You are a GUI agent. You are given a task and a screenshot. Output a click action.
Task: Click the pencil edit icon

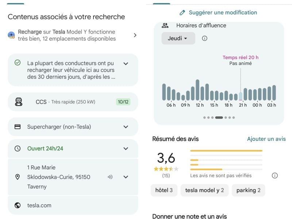(x=182, y=13)
